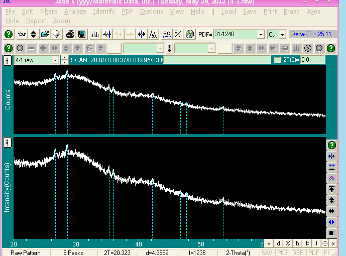Click Report in the menu bar

pos(36,21)
